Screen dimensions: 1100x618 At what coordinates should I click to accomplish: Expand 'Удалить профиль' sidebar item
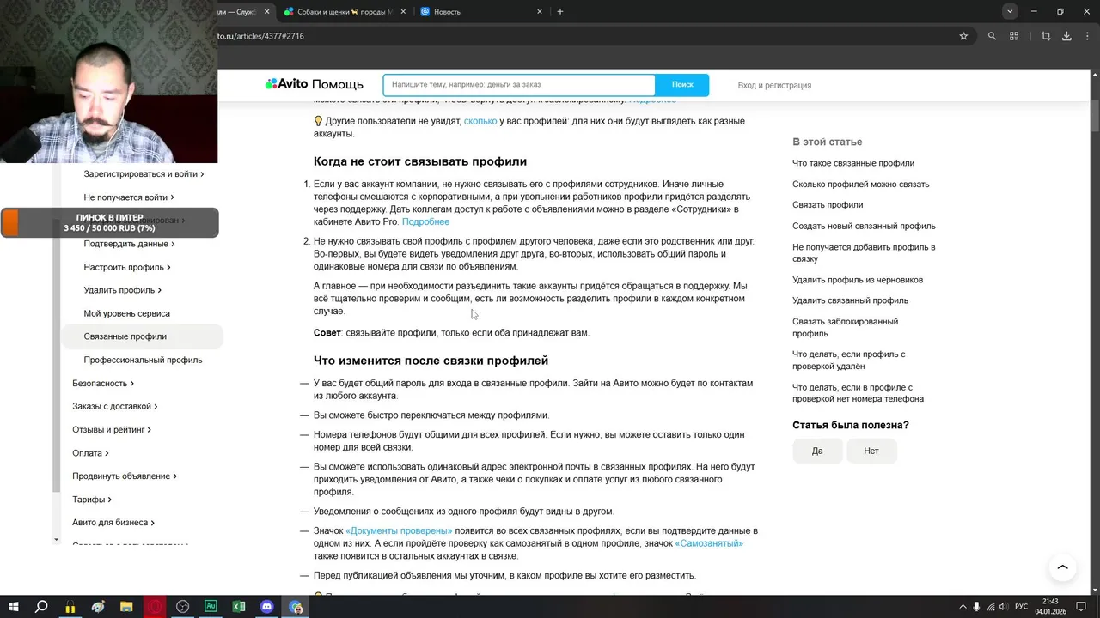122,290
